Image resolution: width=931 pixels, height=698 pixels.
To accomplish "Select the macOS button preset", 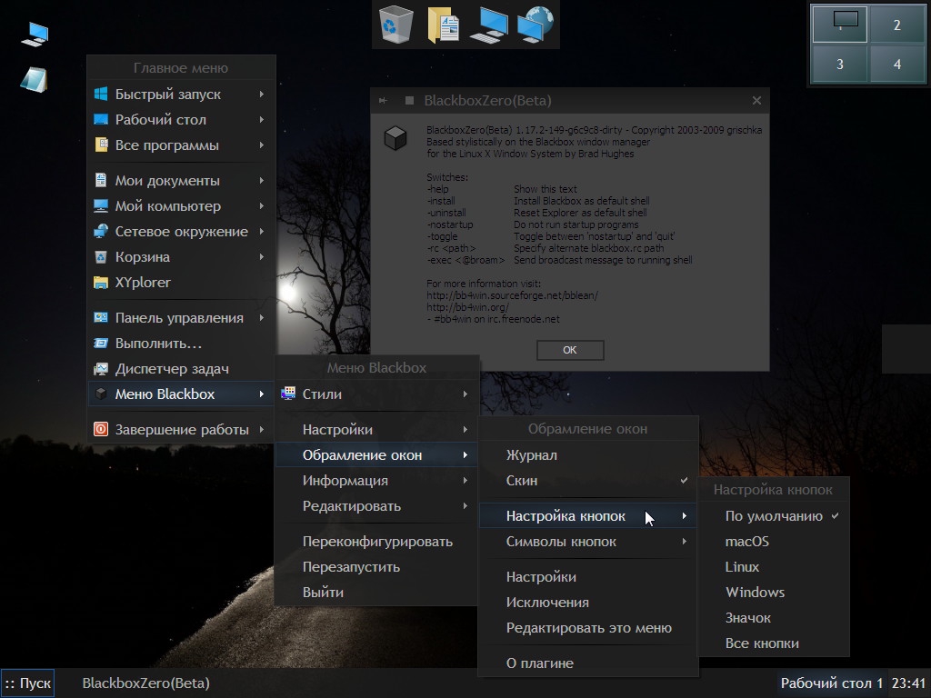I will pyautogui.click(x=774, y=542).
